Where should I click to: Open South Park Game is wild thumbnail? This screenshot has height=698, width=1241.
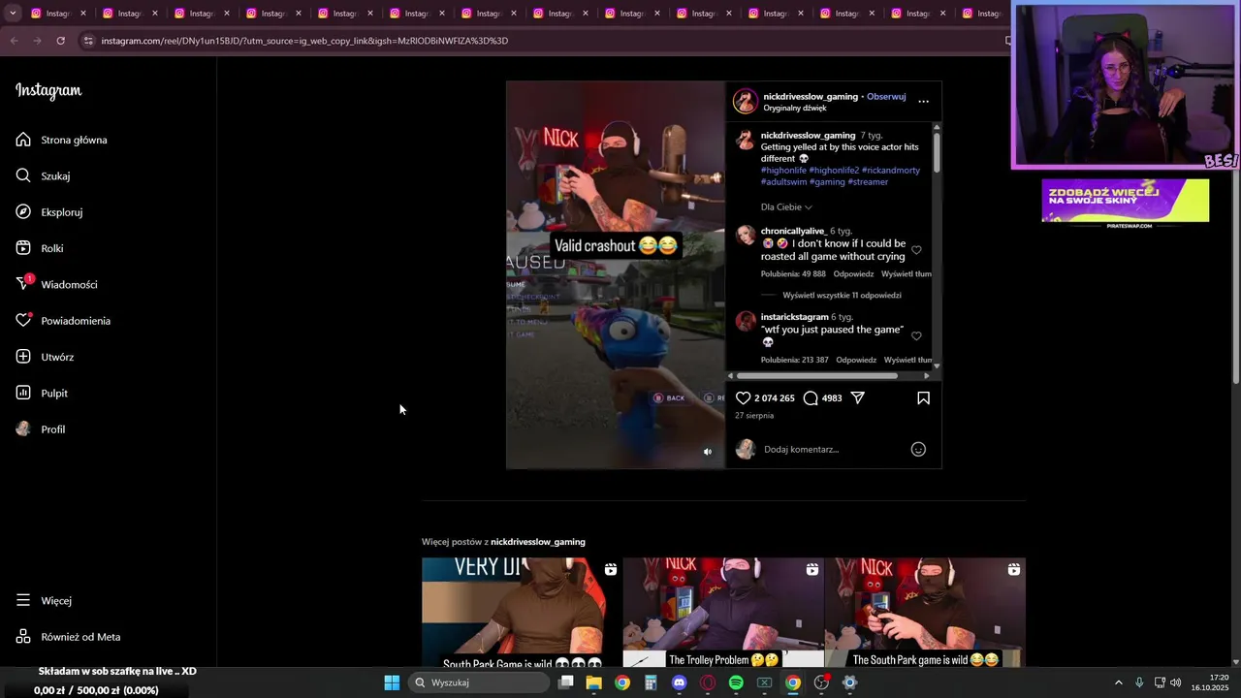tap(522, 612)
